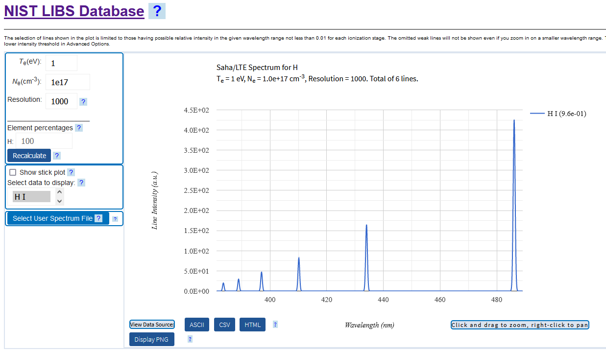The image size is (606, 350).
Task: Click the ASCII data source button
Action: coord(197,325)
